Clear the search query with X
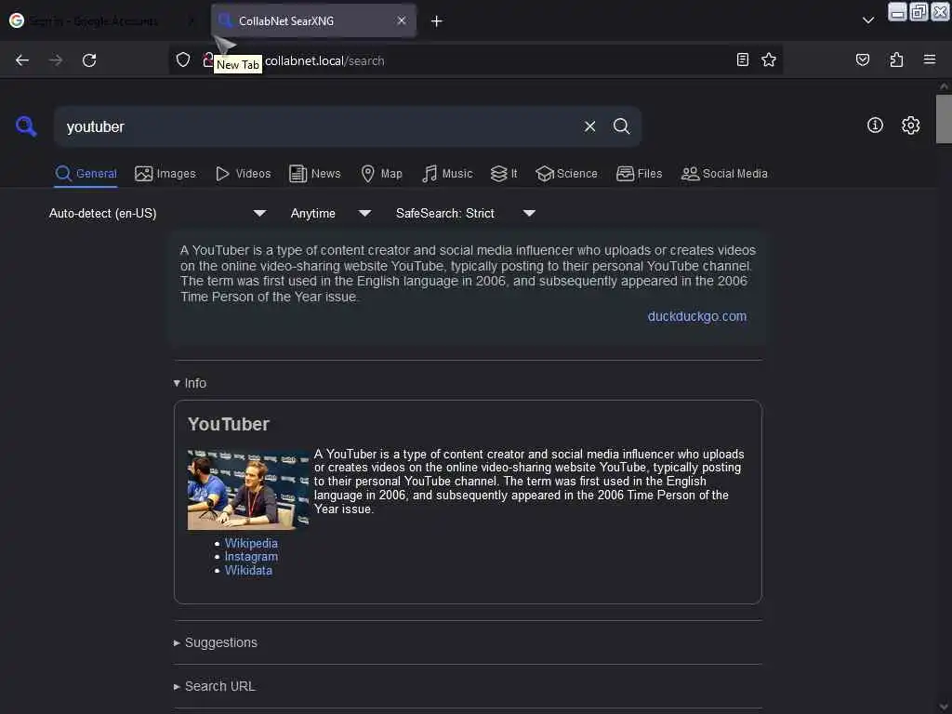Screen dimensions: 952x714 point(589,126)
